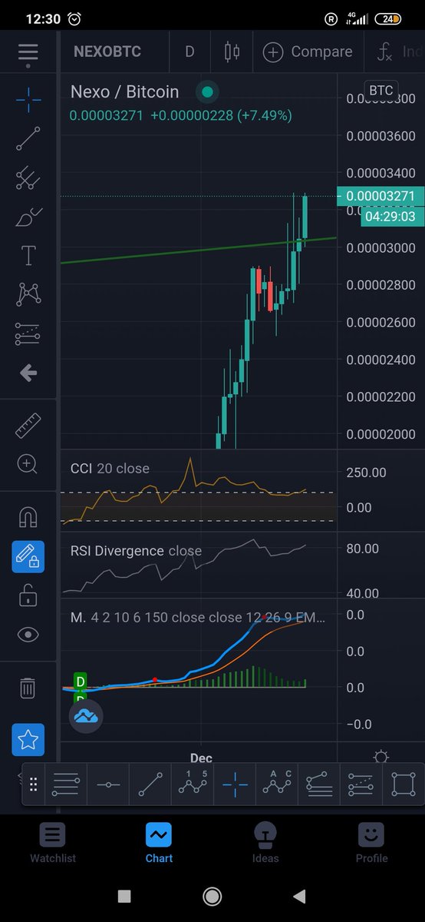Tap Android home circle button

212,896
